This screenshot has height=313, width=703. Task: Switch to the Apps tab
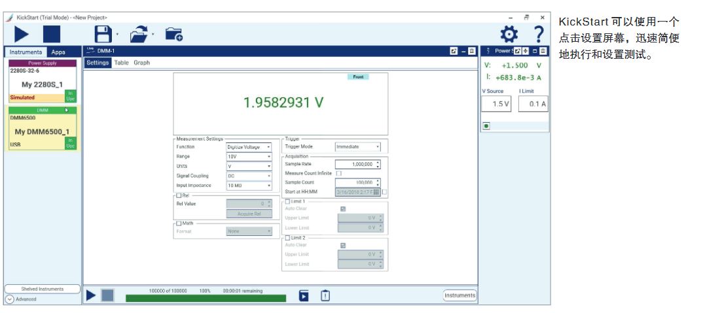58,52
